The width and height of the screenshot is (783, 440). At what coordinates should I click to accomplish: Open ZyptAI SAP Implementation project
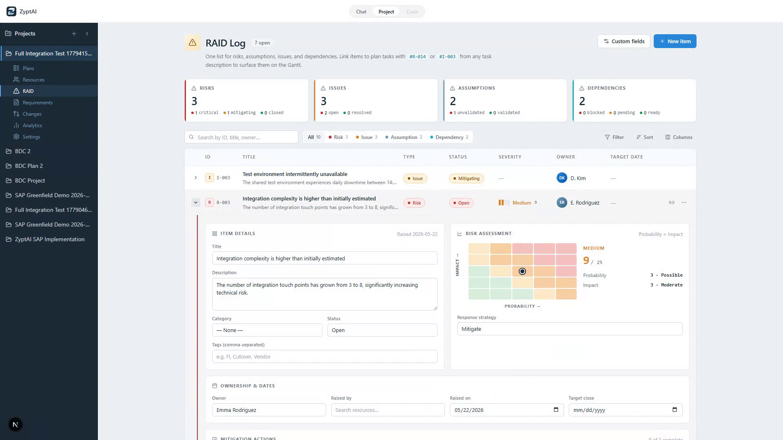click(x=50, y=239)
